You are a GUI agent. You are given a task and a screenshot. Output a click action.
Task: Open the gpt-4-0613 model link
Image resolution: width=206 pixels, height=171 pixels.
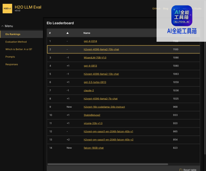click(90, 66)
